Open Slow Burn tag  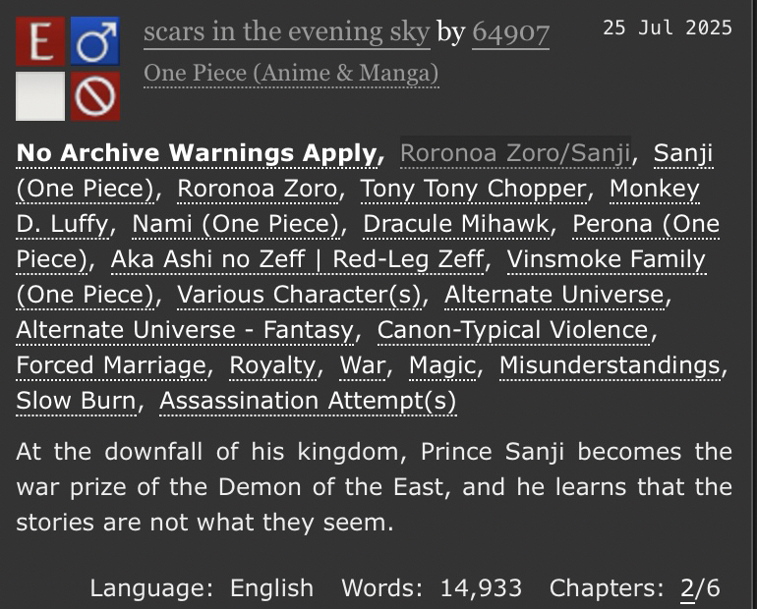tap(77, 401)
